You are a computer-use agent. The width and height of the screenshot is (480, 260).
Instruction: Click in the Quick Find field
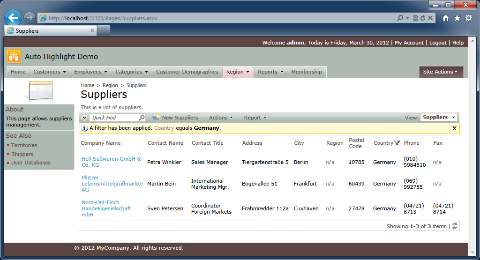pos(114,118)
